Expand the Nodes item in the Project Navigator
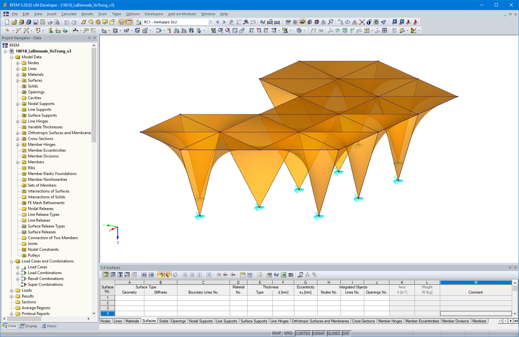The width and height of the screenshot is (519, 337). 17,63
